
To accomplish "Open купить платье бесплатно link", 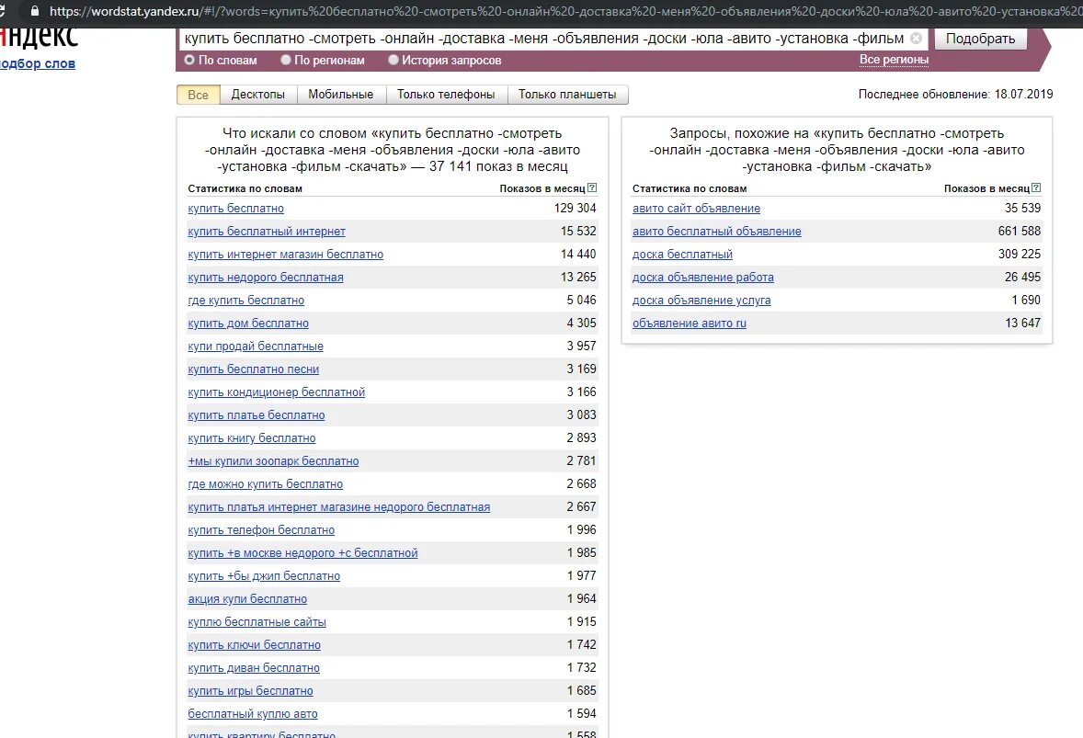I will (256, 414).
